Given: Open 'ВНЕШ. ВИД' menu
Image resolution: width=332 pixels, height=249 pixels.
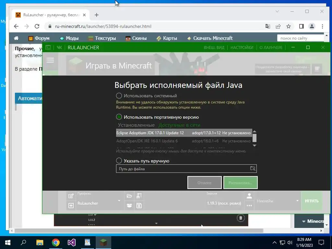Looking at the screenshot, I should pos(214,47).
